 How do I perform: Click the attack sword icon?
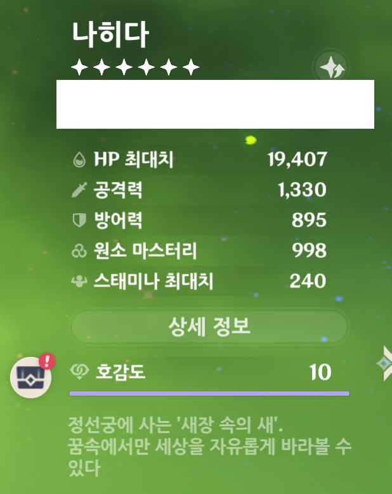(x=79, y=190)
